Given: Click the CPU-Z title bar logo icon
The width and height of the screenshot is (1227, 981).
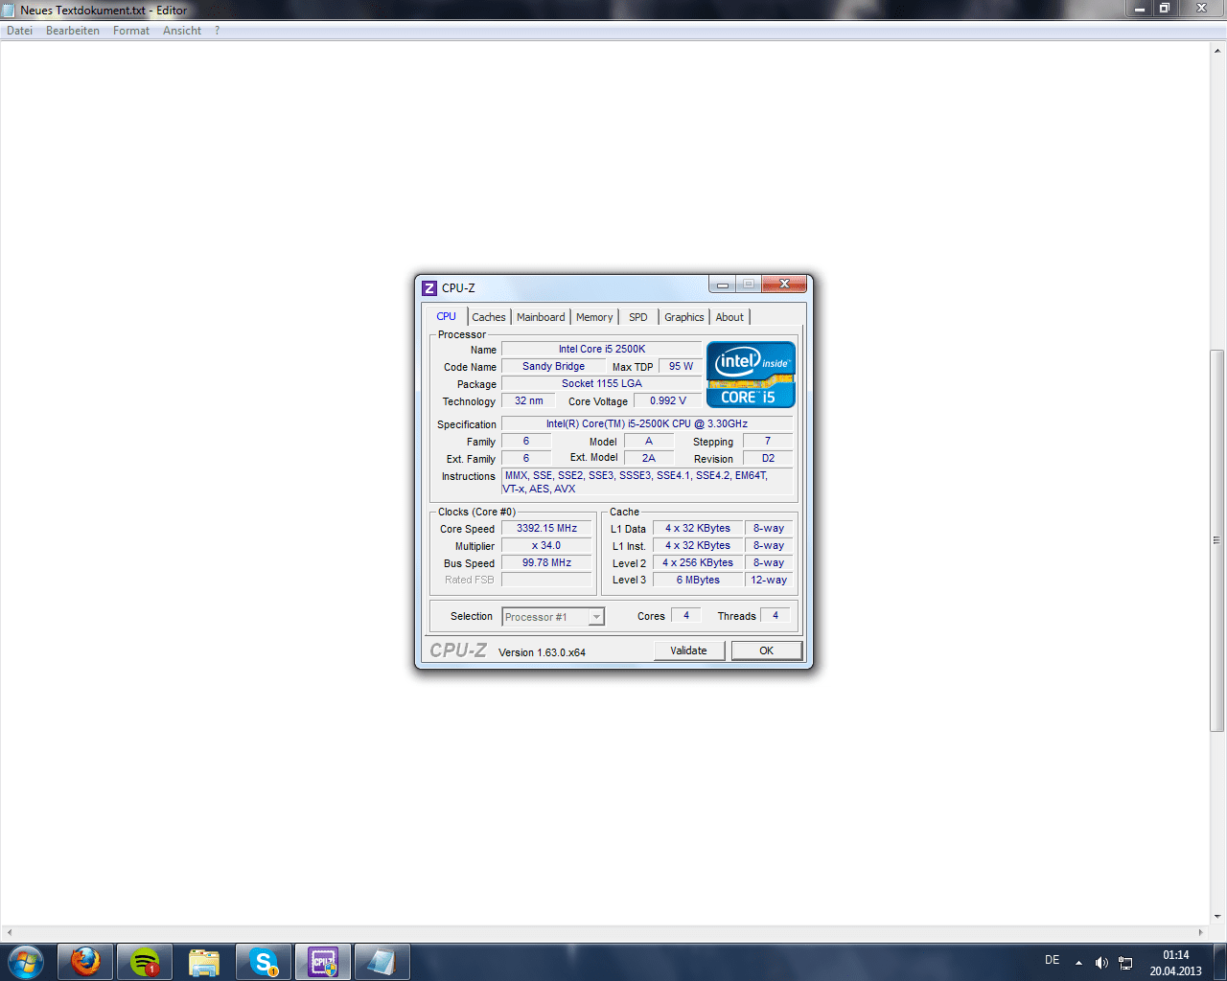Looking at the screenshot, I should pyautogui.click(x=429, y=287).
